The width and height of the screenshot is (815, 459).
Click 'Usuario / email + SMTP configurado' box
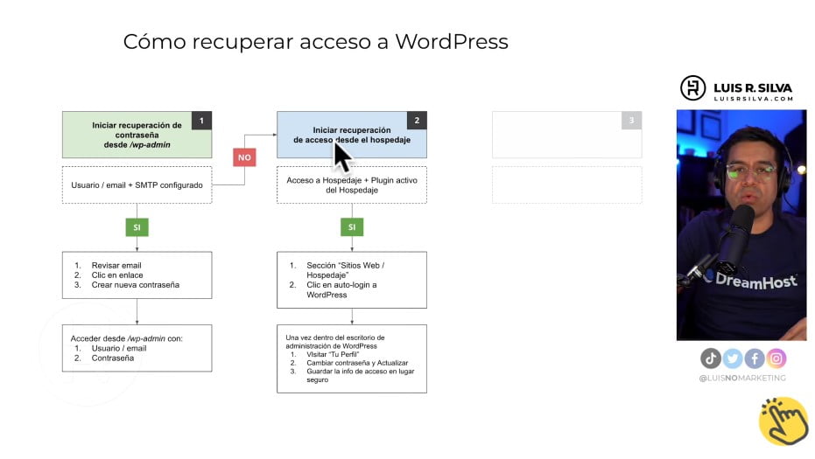[x=137, y=184]
